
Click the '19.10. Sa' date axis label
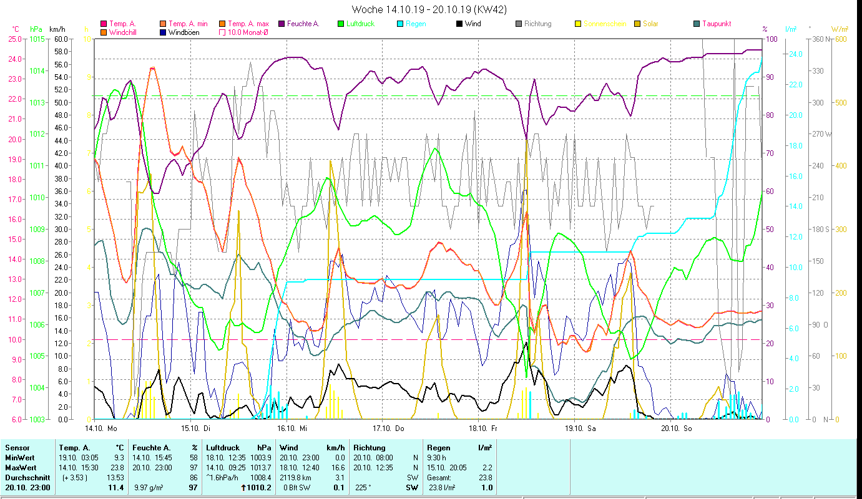tap(580, 428)
